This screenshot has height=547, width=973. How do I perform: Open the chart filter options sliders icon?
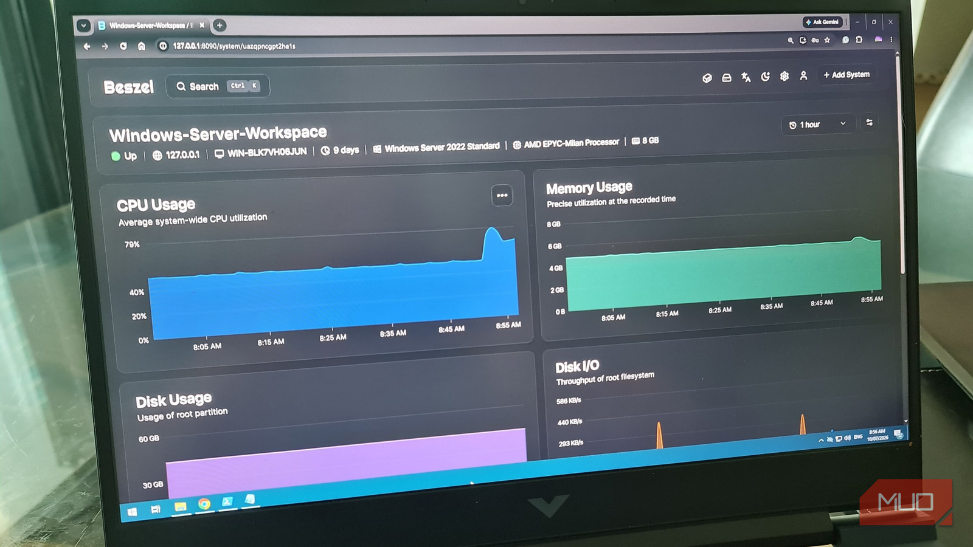[x=870, y=123]
